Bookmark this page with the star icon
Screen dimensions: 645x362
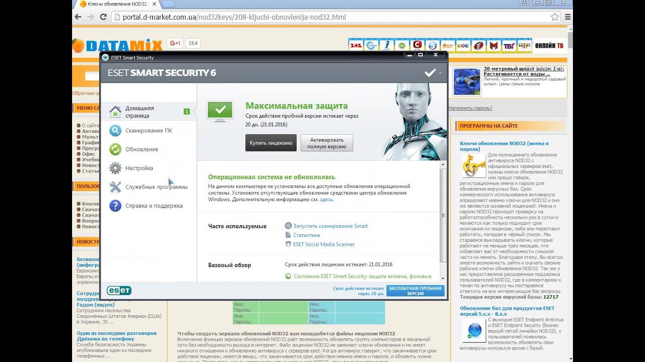coord(555,17)
